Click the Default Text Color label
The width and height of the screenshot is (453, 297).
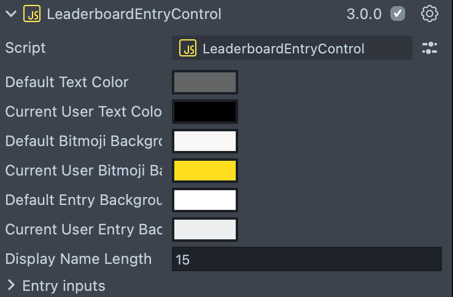67,82
